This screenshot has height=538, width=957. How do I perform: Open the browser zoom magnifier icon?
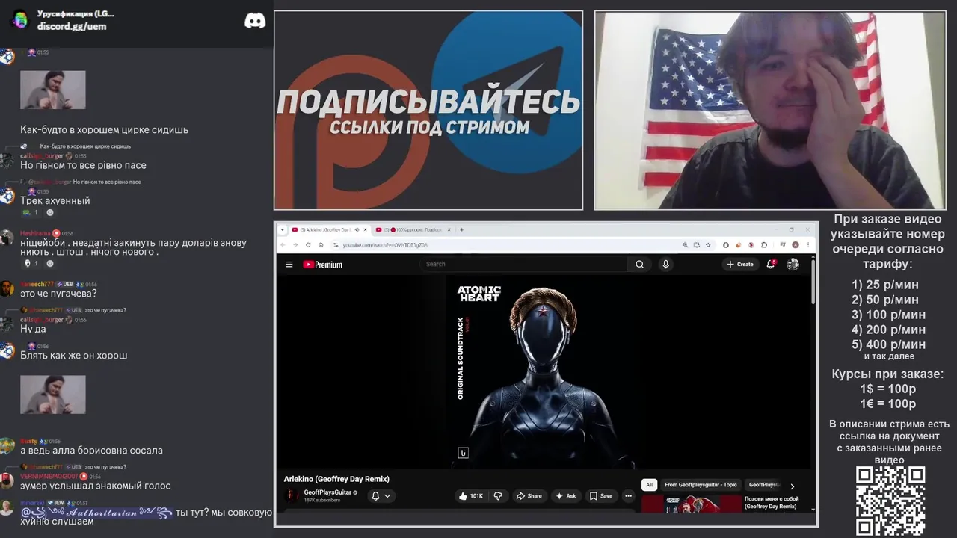click(x=685, y=244)
